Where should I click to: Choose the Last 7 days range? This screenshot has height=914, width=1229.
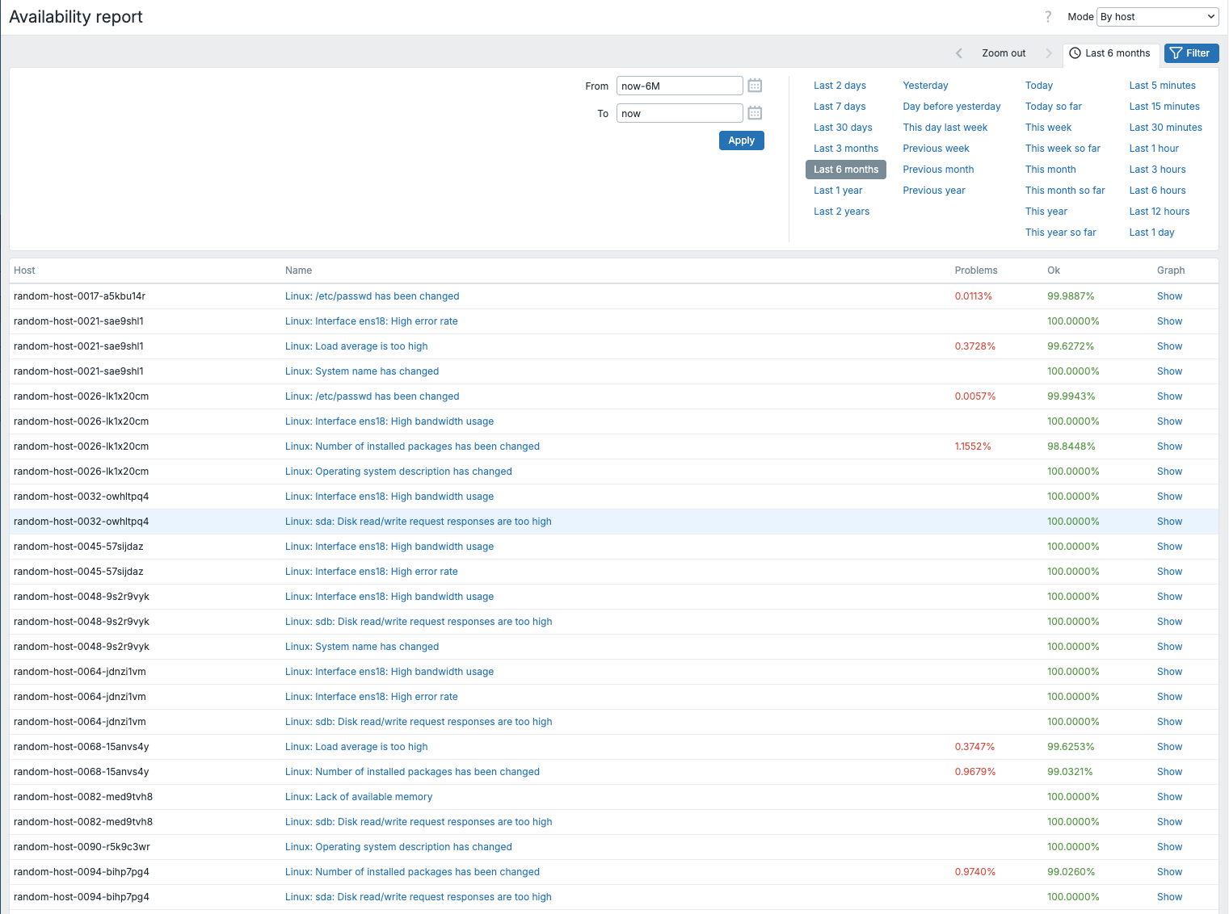pos(840,107)
